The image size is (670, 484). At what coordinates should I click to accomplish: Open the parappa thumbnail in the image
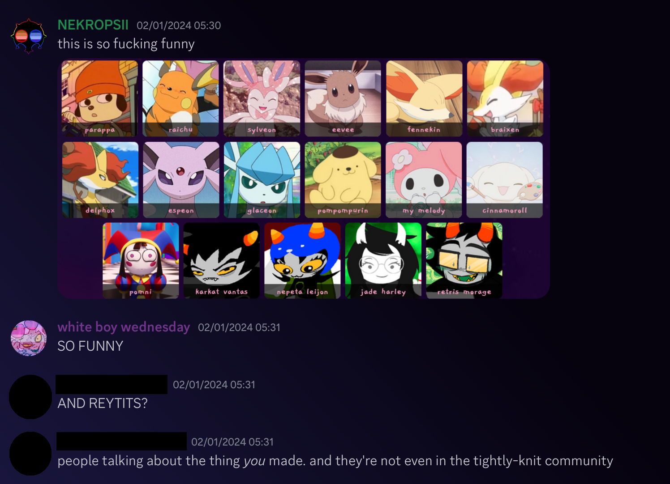tap(99, 98)
